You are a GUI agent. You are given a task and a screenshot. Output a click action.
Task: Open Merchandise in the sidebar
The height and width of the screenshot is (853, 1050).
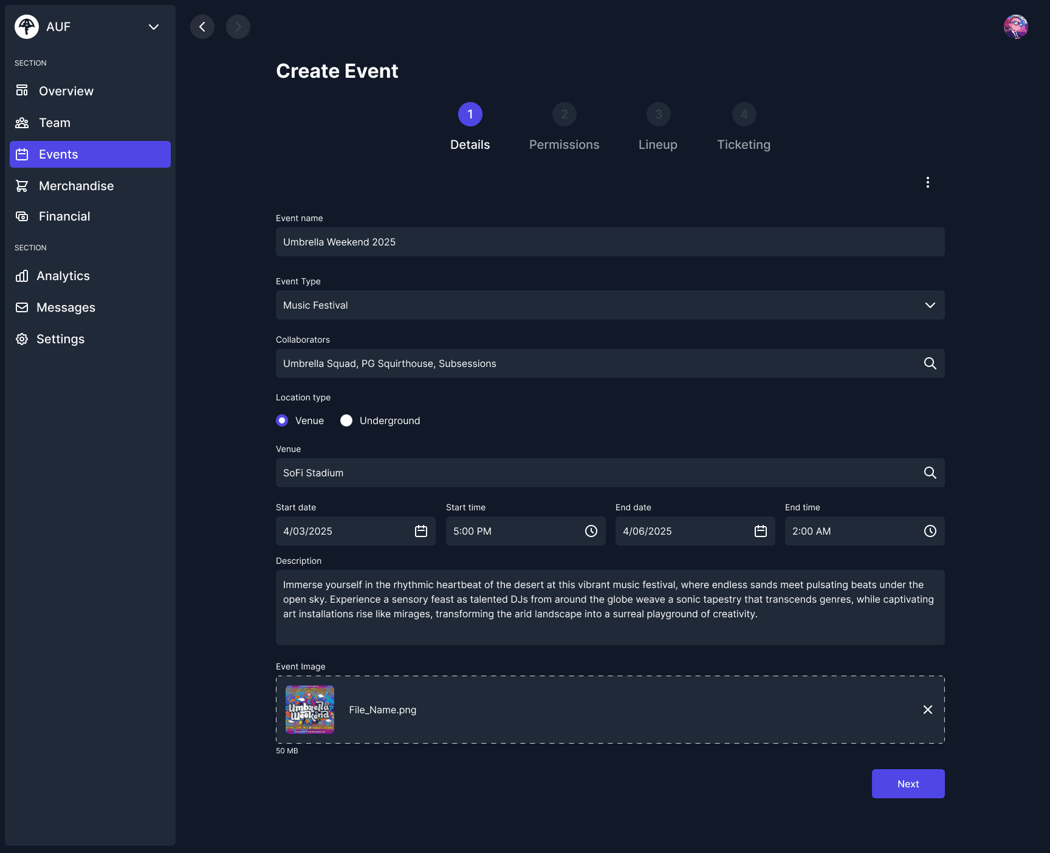[76, 186]
